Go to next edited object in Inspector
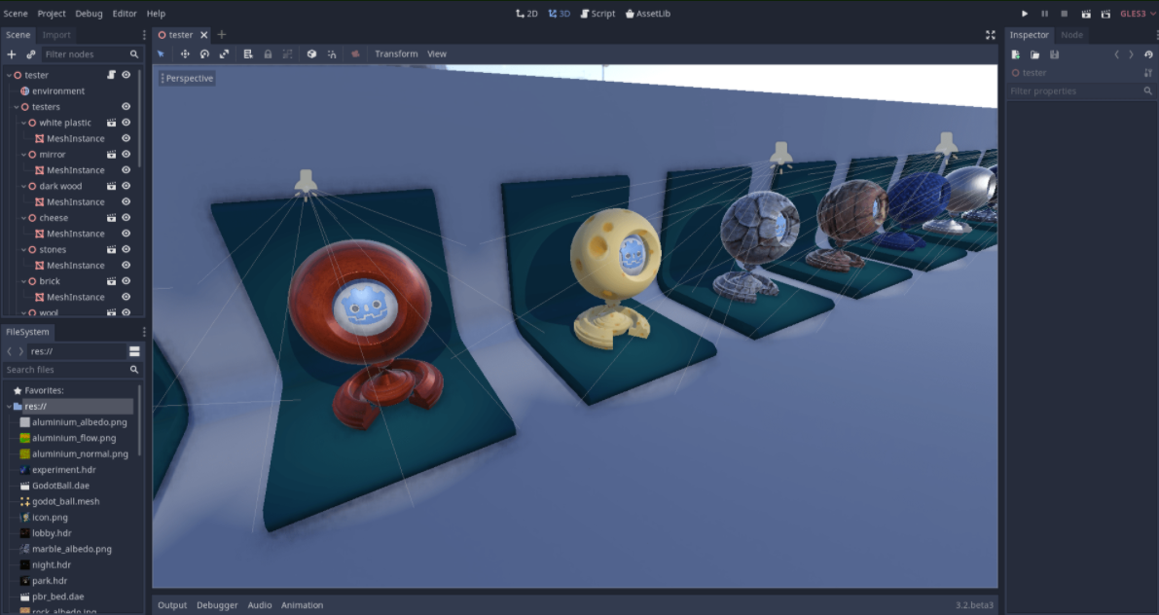 (x=1131, y=54)
